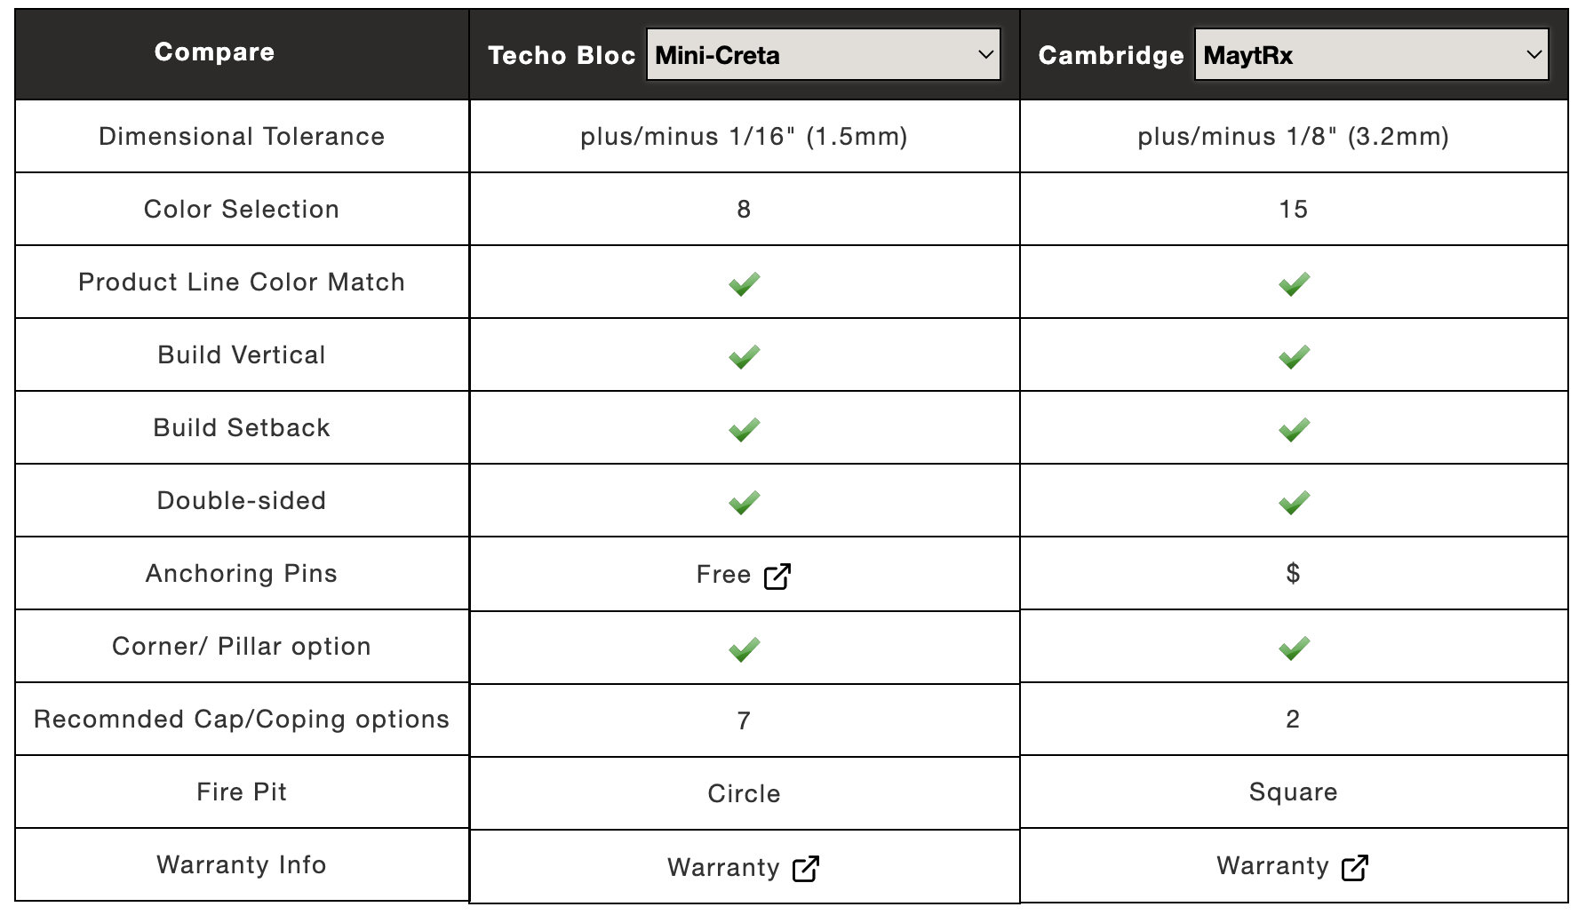Click the chevron arrow on the Mini-Creta selector
Screen dimensions: 1578x915
985,54
